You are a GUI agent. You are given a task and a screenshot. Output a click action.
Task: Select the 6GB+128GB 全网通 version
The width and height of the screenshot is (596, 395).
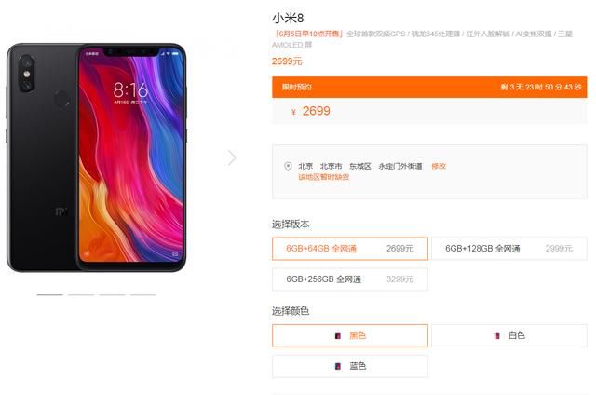[509, 249]
